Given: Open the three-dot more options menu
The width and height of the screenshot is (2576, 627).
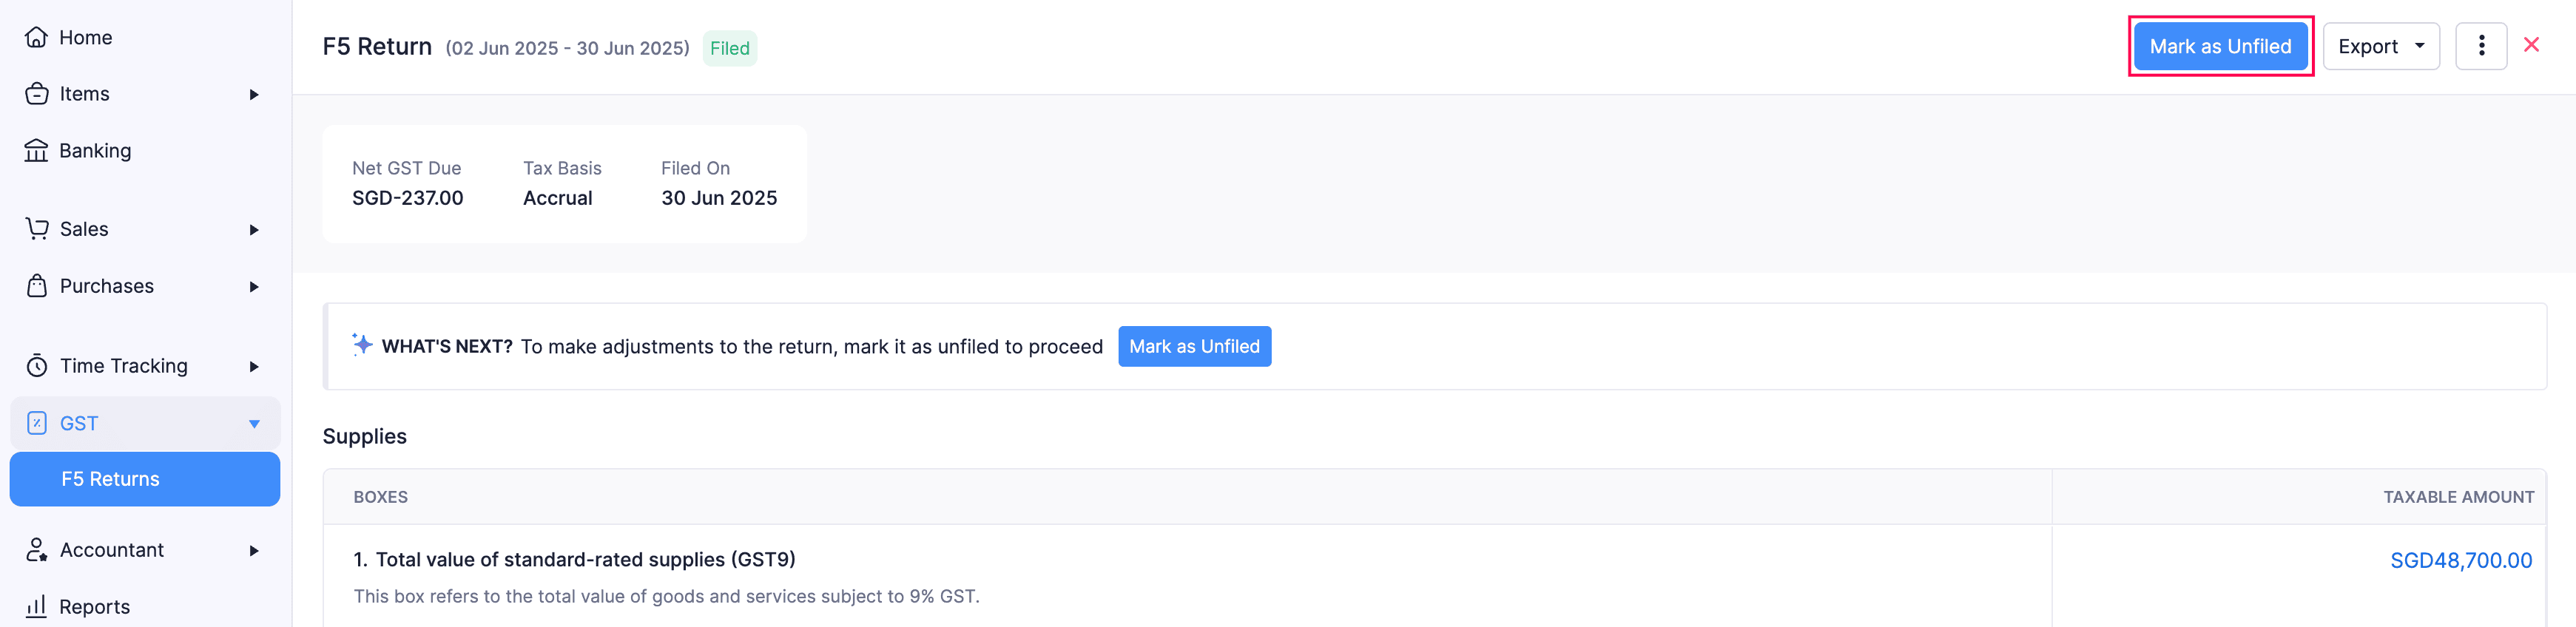Looking at the screenshot, I should 2480,46.
